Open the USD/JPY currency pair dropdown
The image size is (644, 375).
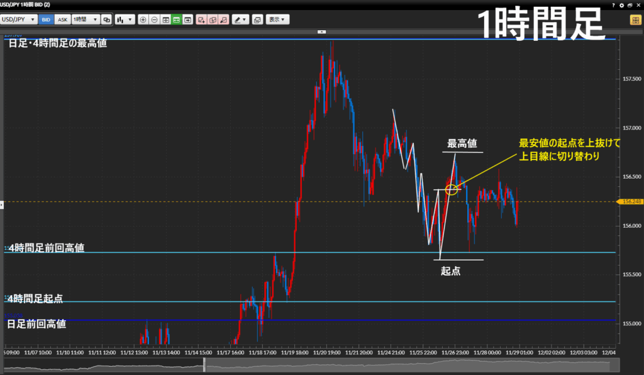click(x=18, y=20)
